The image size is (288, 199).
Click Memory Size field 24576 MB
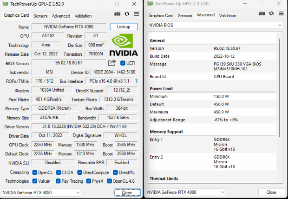click(49, 117)
